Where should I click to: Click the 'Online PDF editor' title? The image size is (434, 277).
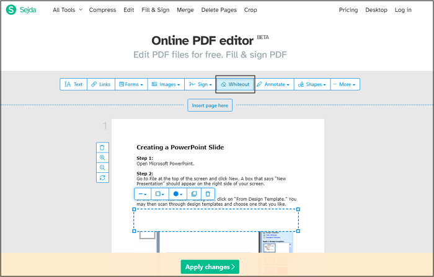(202, 41)
